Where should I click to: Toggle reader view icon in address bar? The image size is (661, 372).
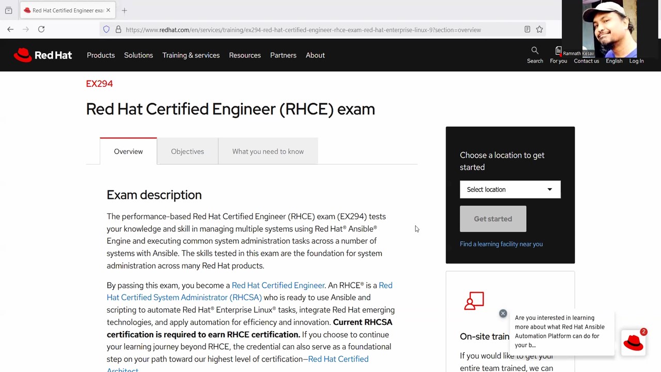[x=527, y=29]
